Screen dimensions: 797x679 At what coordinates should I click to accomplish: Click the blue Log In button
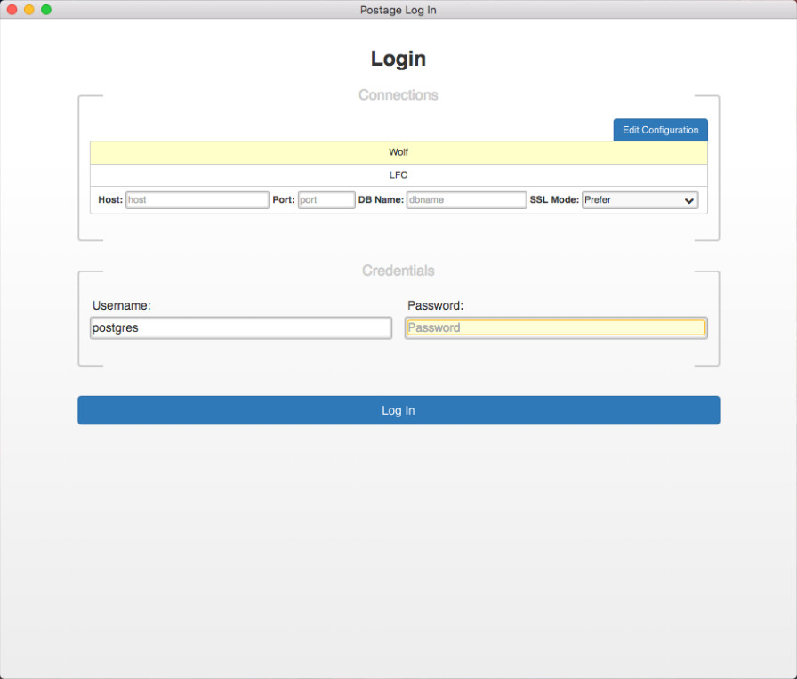click(x=398, y=410)
